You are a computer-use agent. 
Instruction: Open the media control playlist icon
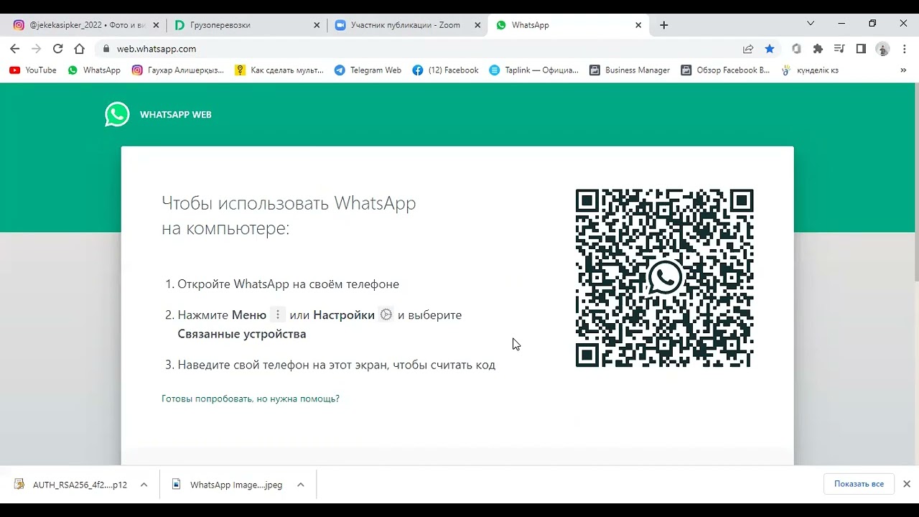[839, 49]
